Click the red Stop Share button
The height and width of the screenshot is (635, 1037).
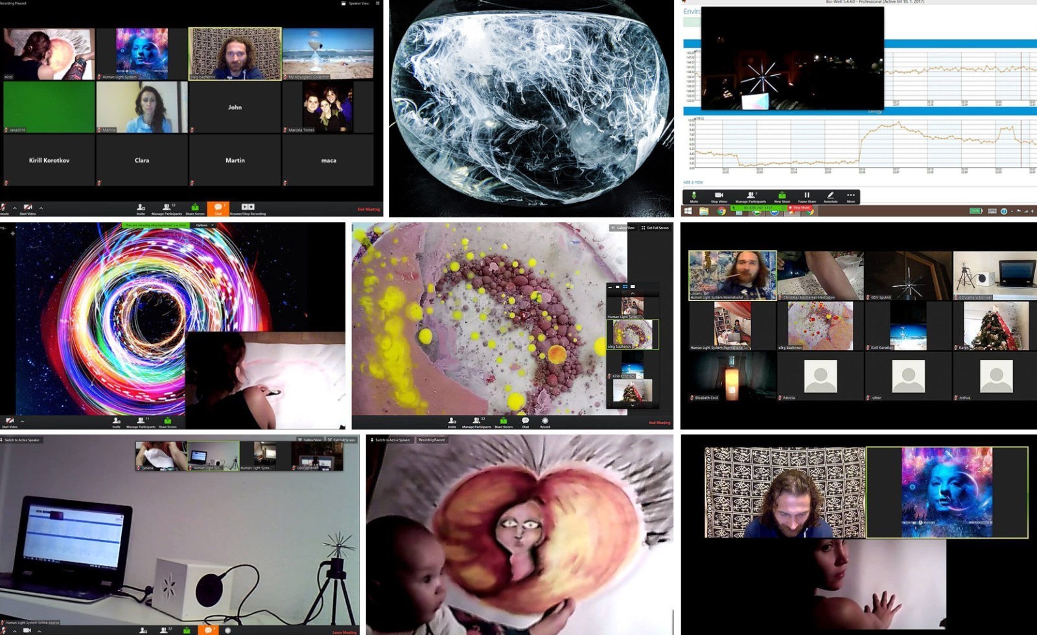point(801,208)
